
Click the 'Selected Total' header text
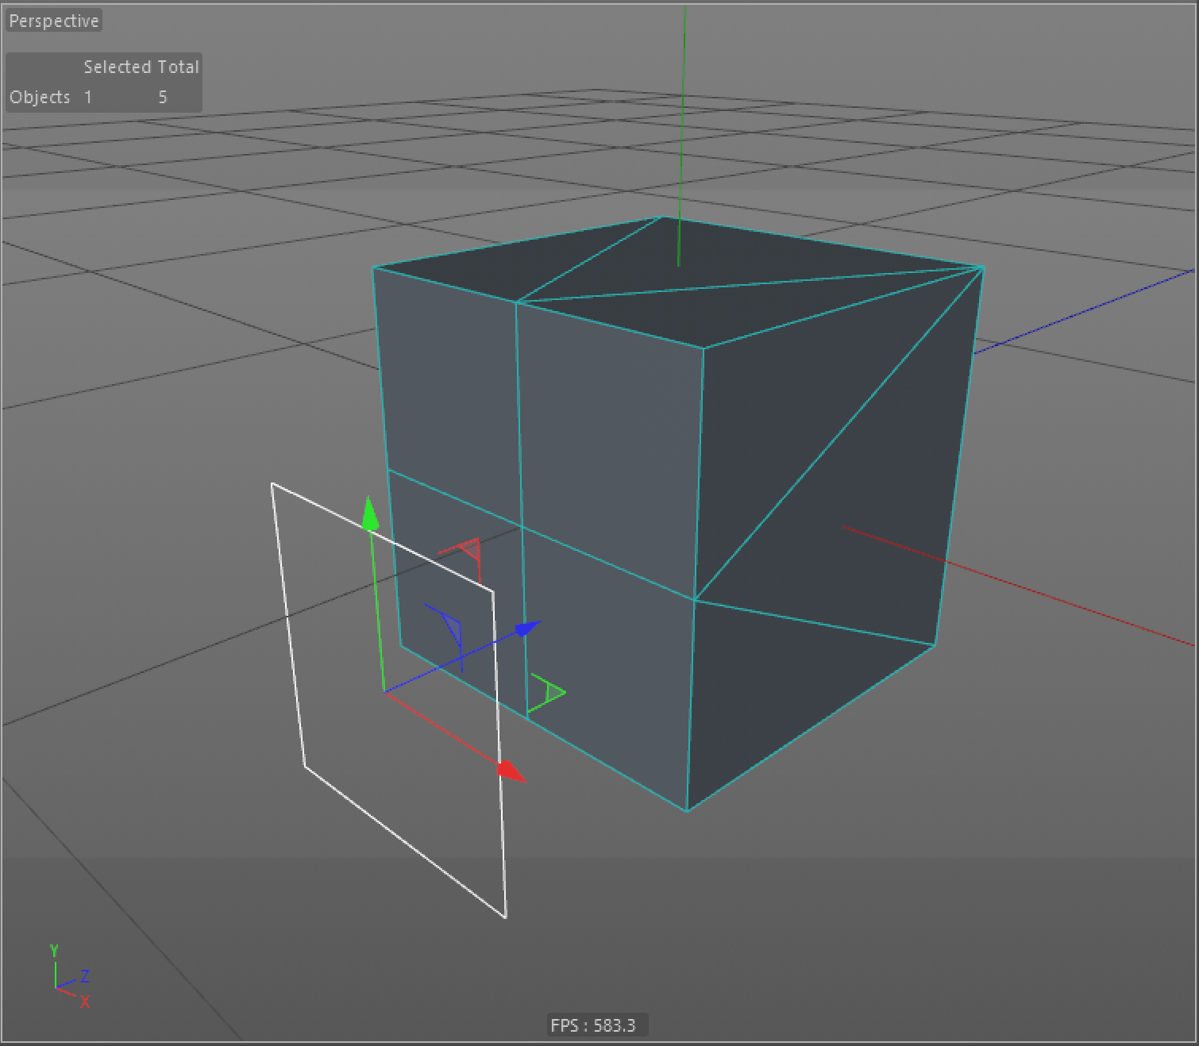point(141,67)
